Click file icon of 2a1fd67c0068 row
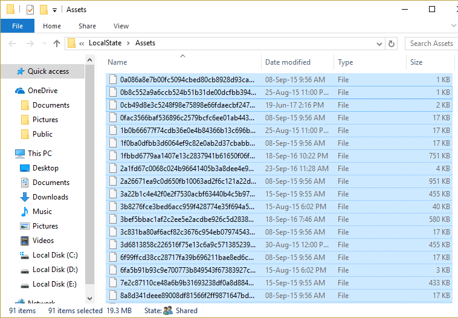 113,169
